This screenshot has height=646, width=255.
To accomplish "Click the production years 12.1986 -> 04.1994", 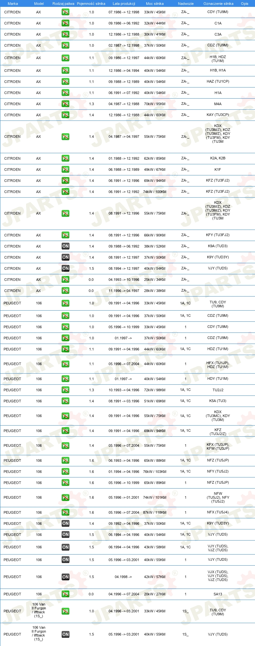I will click(124, 71).
